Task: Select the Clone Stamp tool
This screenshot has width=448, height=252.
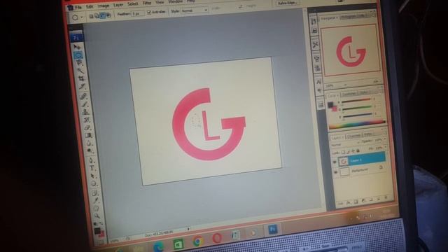Action: (86, 112)
